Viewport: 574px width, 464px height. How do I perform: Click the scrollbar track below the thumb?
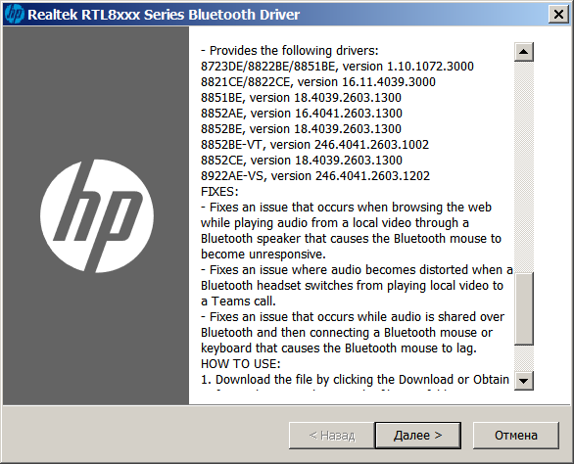523,358
